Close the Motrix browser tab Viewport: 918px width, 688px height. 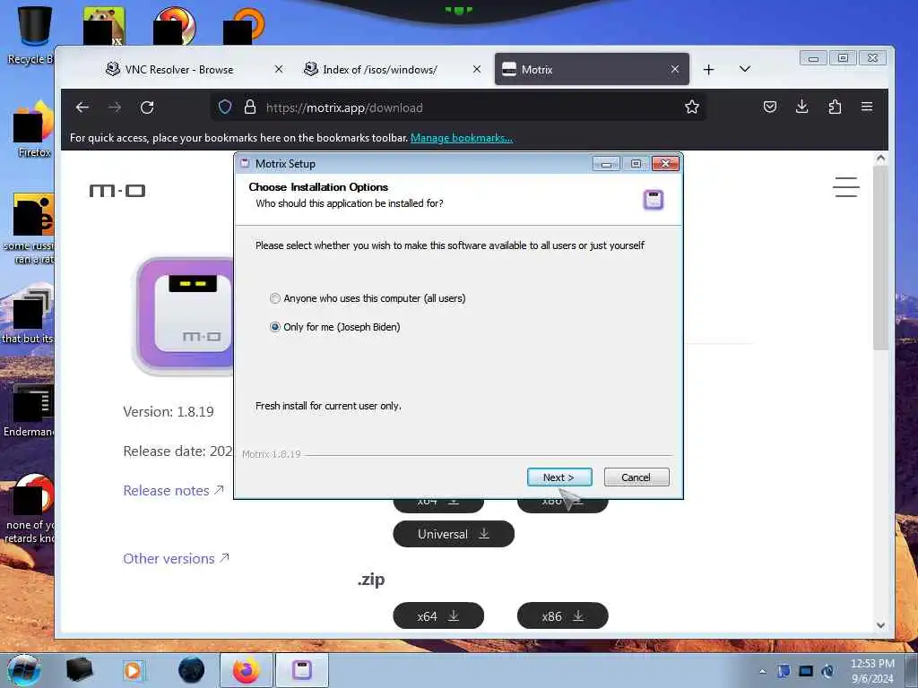(x=675, y=69)
